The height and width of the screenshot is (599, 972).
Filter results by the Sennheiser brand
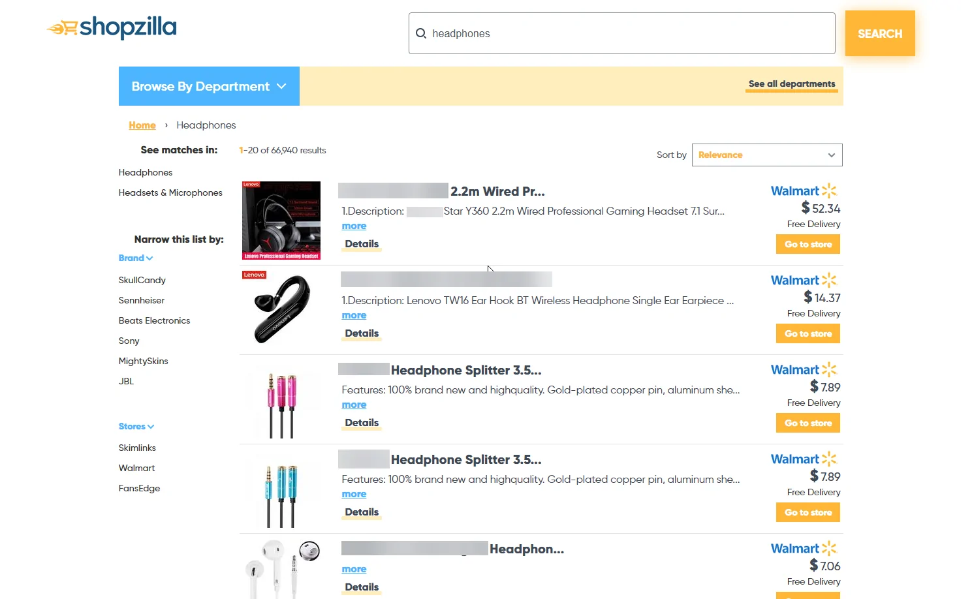[x=142, y=301]
